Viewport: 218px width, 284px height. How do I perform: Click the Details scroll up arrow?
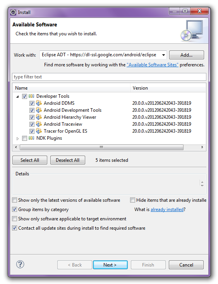pos(202,182)
